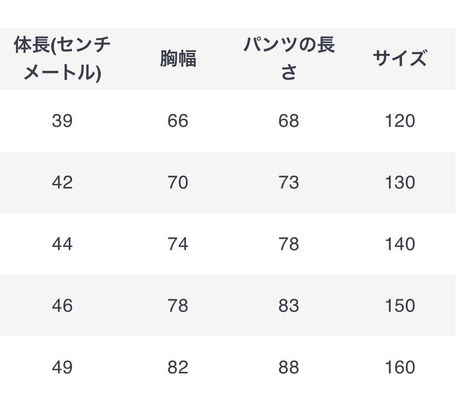Click body length value 39
The image size is (474, 397).
(62, 121)
